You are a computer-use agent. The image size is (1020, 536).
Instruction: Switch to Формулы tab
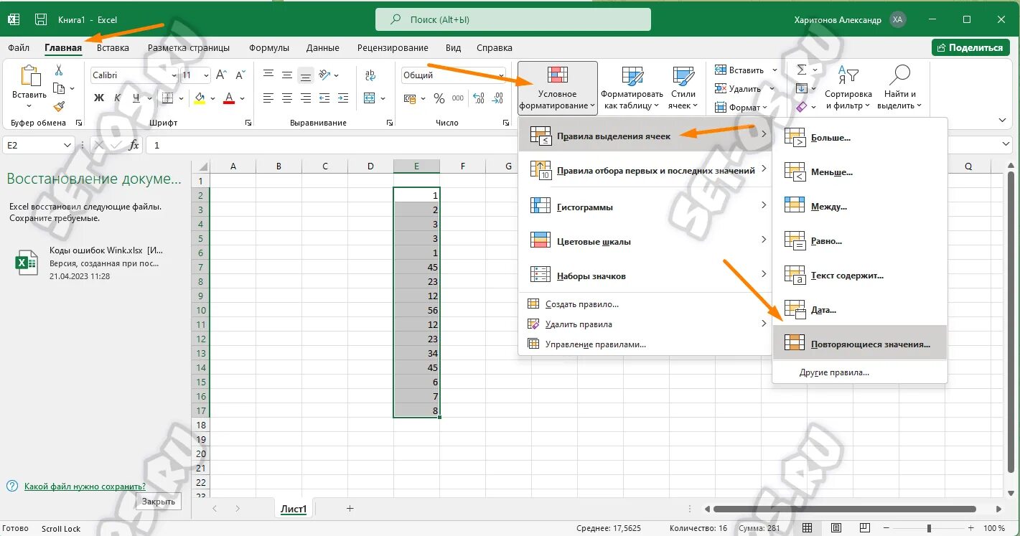tap(269, 48)
